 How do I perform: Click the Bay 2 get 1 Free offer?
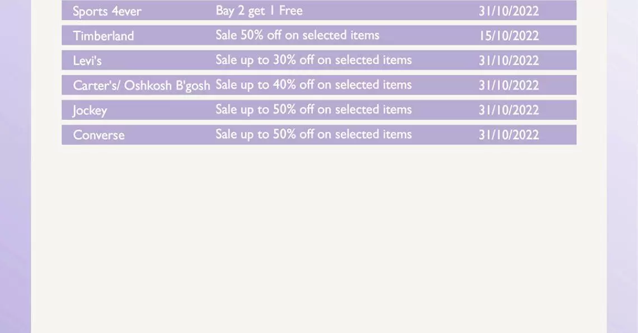point(259,11)
